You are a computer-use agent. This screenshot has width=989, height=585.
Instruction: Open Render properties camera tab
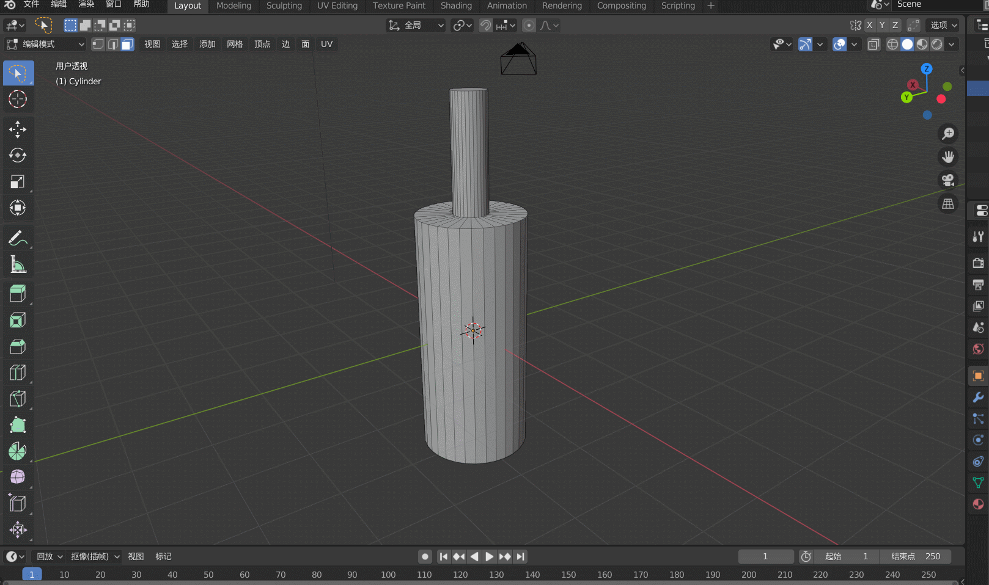[x=978, y=263]
